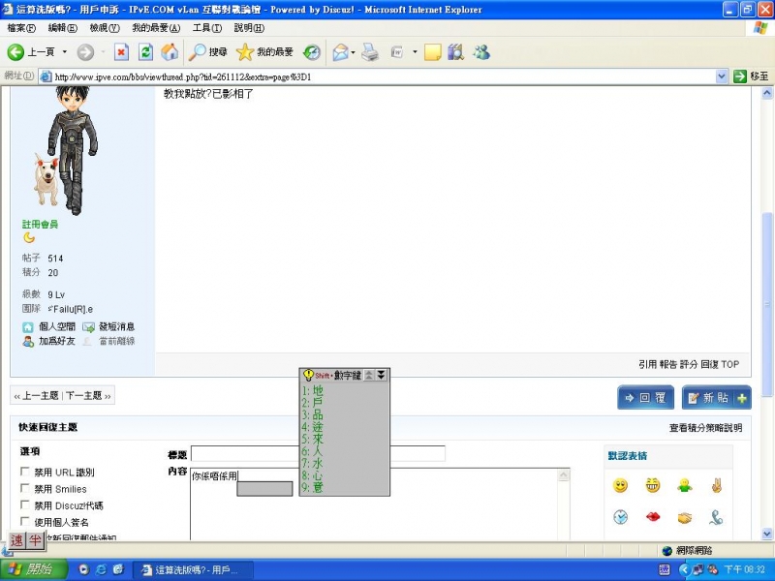Refresh the page with the green arrows icon

[x=145, y=52]
